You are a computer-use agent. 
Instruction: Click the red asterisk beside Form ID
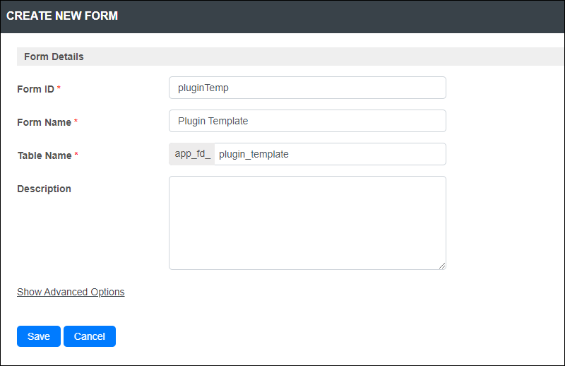coord(59,88)
